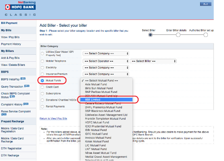Open Add & Pay Bills in sidebar

click(x=10, y=58)
